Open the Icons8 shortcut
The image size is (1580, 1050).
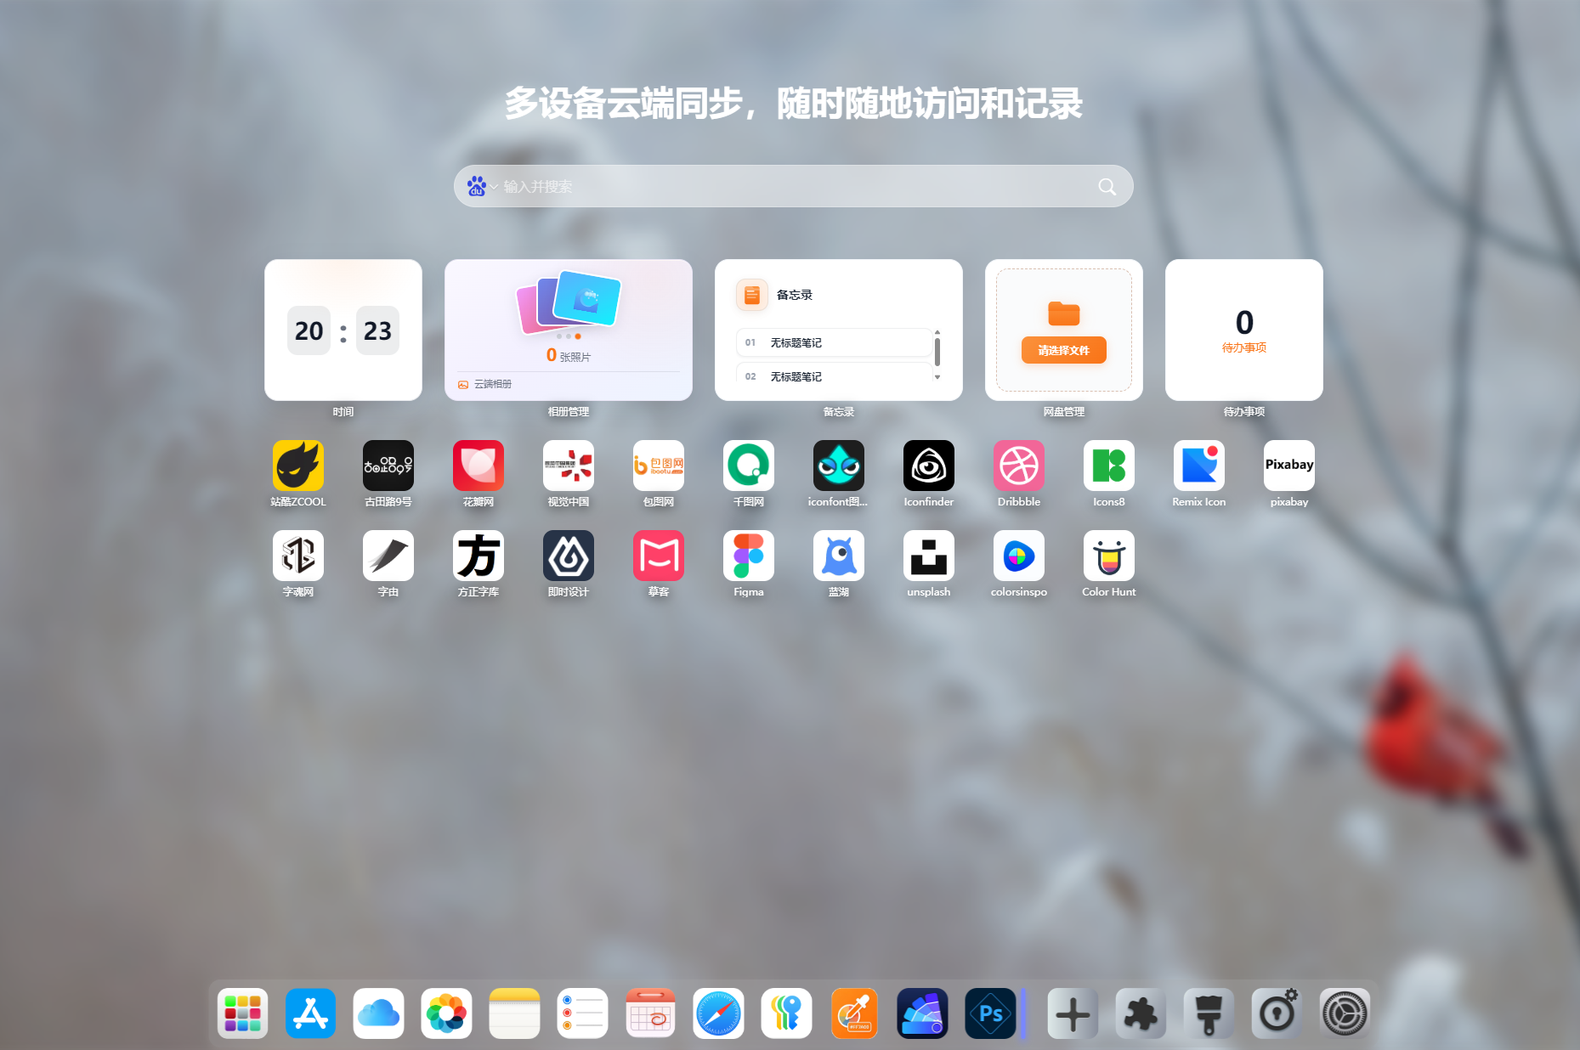pos(1109,466)
